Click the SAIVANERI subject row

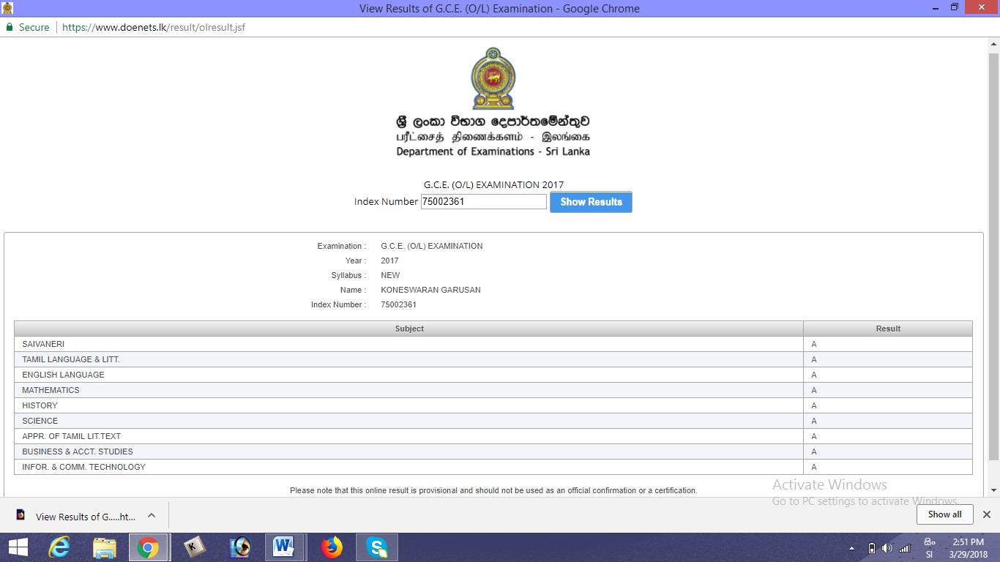click(493, 344)
